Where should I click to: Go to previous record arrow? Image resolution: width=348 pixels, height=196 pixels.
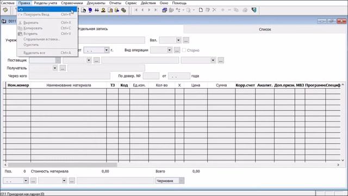pyautogui.click(x=142, y=10)
